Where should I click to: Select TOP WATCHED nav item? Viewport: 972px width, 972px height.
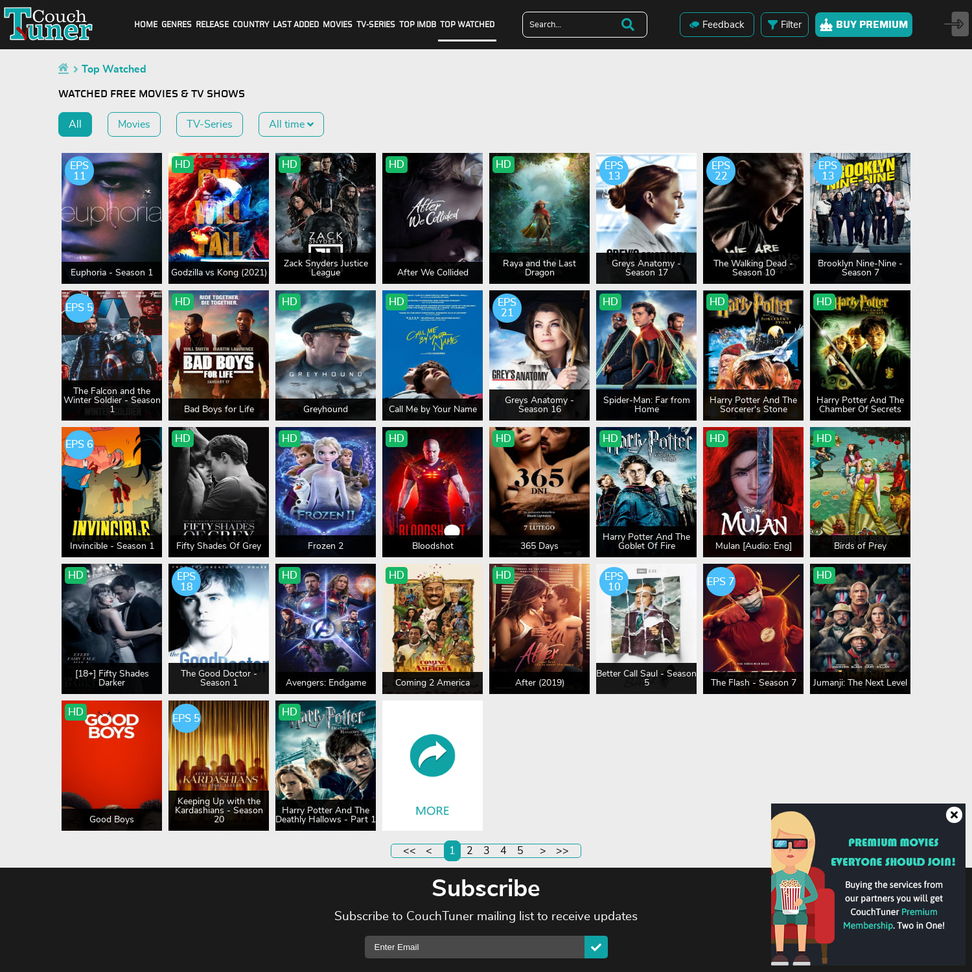(467, 25)
